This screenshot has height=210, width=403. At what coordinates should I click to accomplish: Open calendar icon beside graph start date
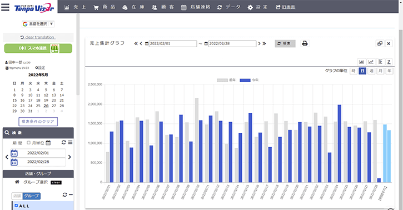pos(147,44)
